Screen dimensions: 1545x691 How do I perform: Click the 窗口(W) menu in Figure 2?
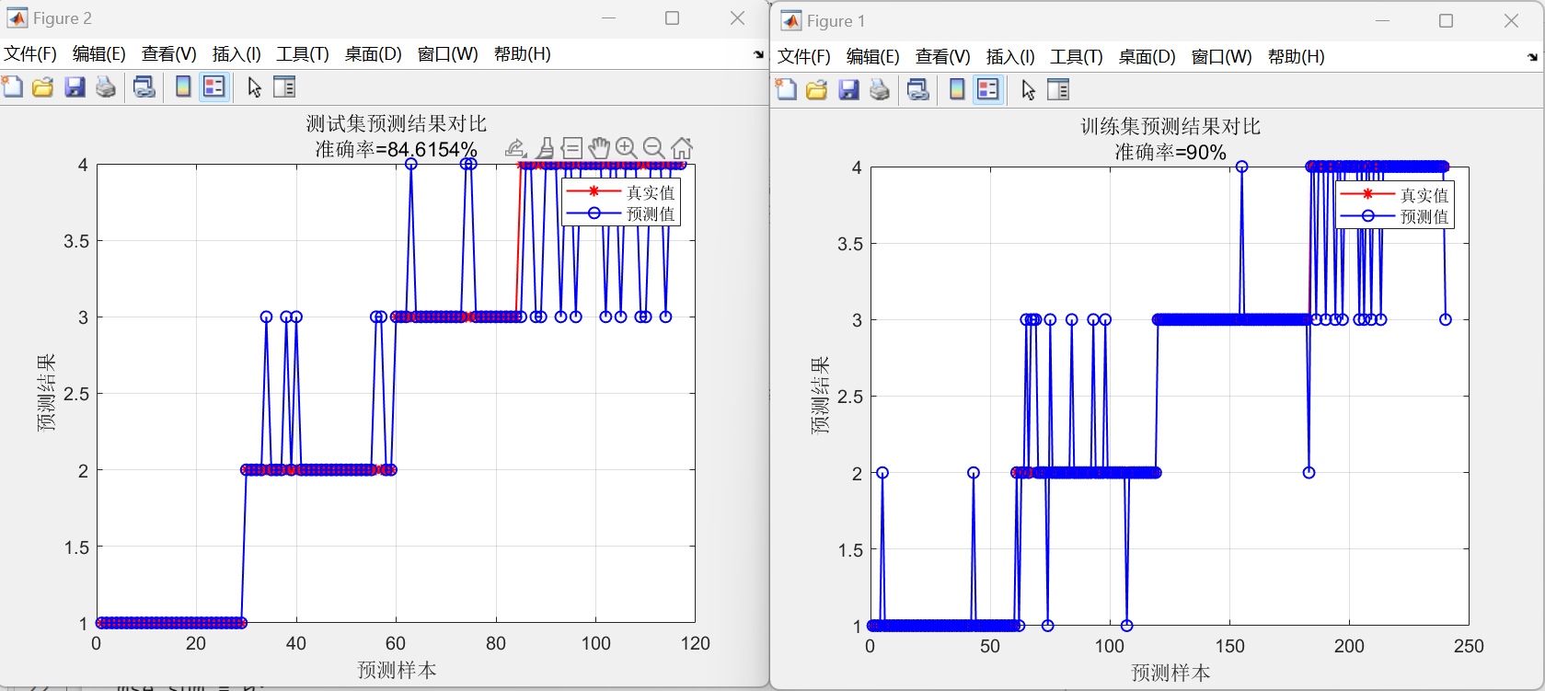click(447, 54)
